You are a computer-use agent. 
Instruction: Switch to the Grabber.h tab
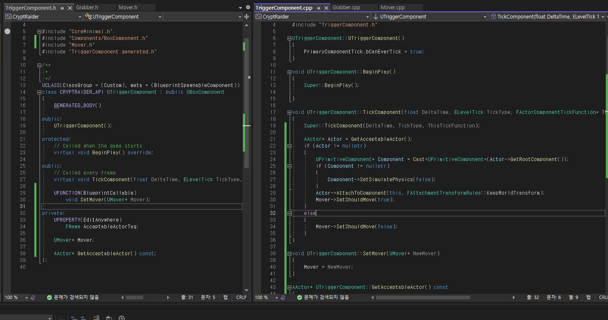pos(87,8)
